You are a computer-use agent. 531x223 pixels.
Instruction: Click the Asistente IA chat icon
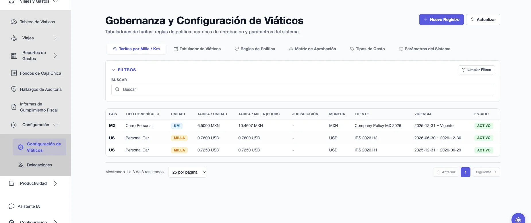point(11,206)
